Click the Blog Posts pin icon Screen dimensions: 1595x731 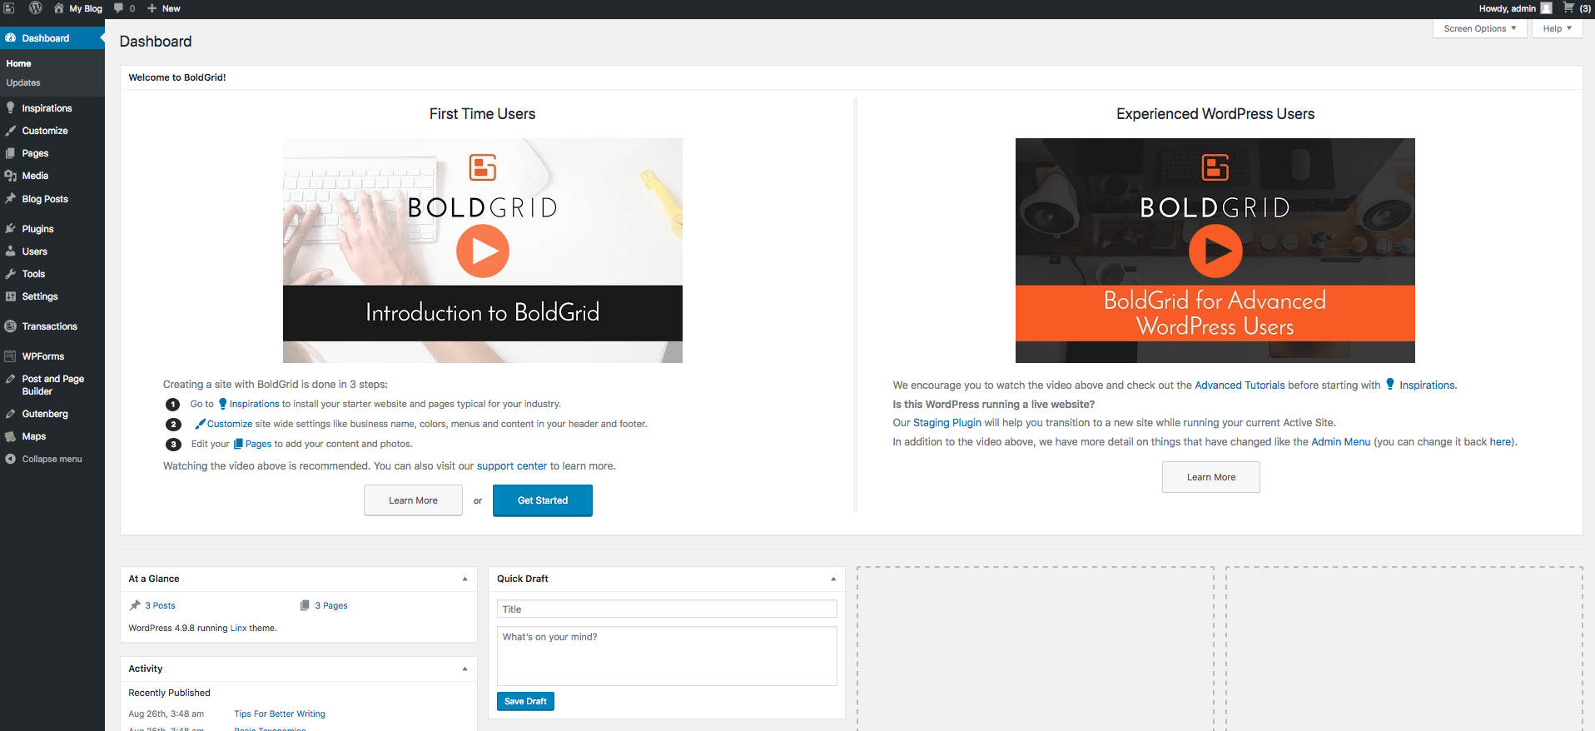[x=11, y=199]
